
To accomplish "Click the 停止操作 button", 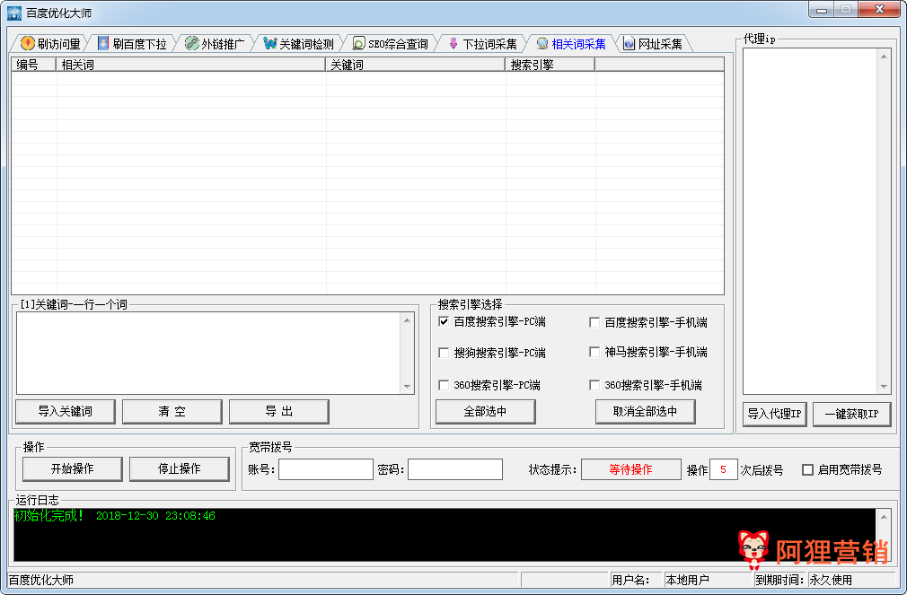I will (180, 468).
